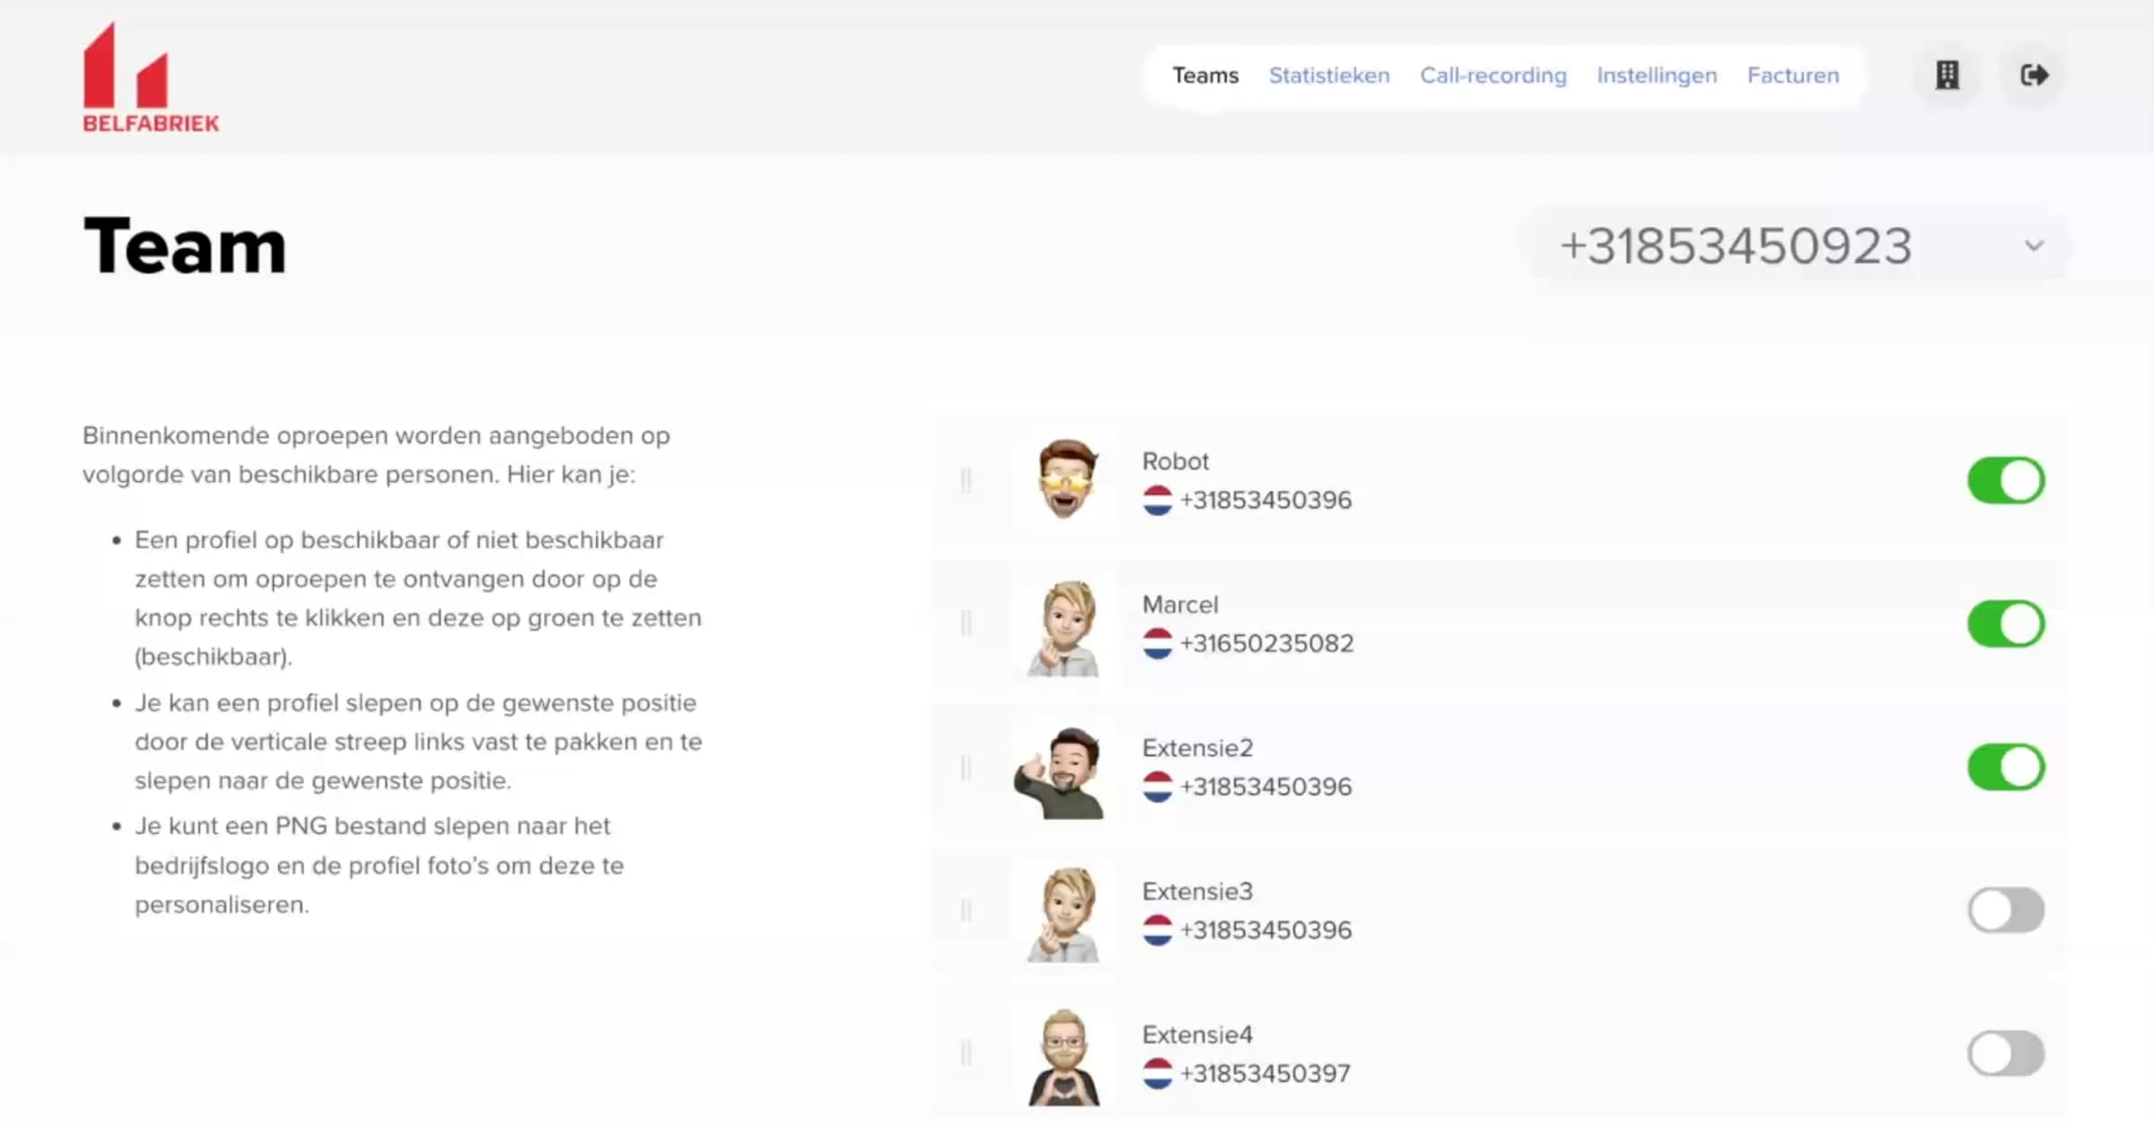Screen dimensions: 2154x1126
Task: Switch to the Statistieken tab
Action: (1329, 75)
